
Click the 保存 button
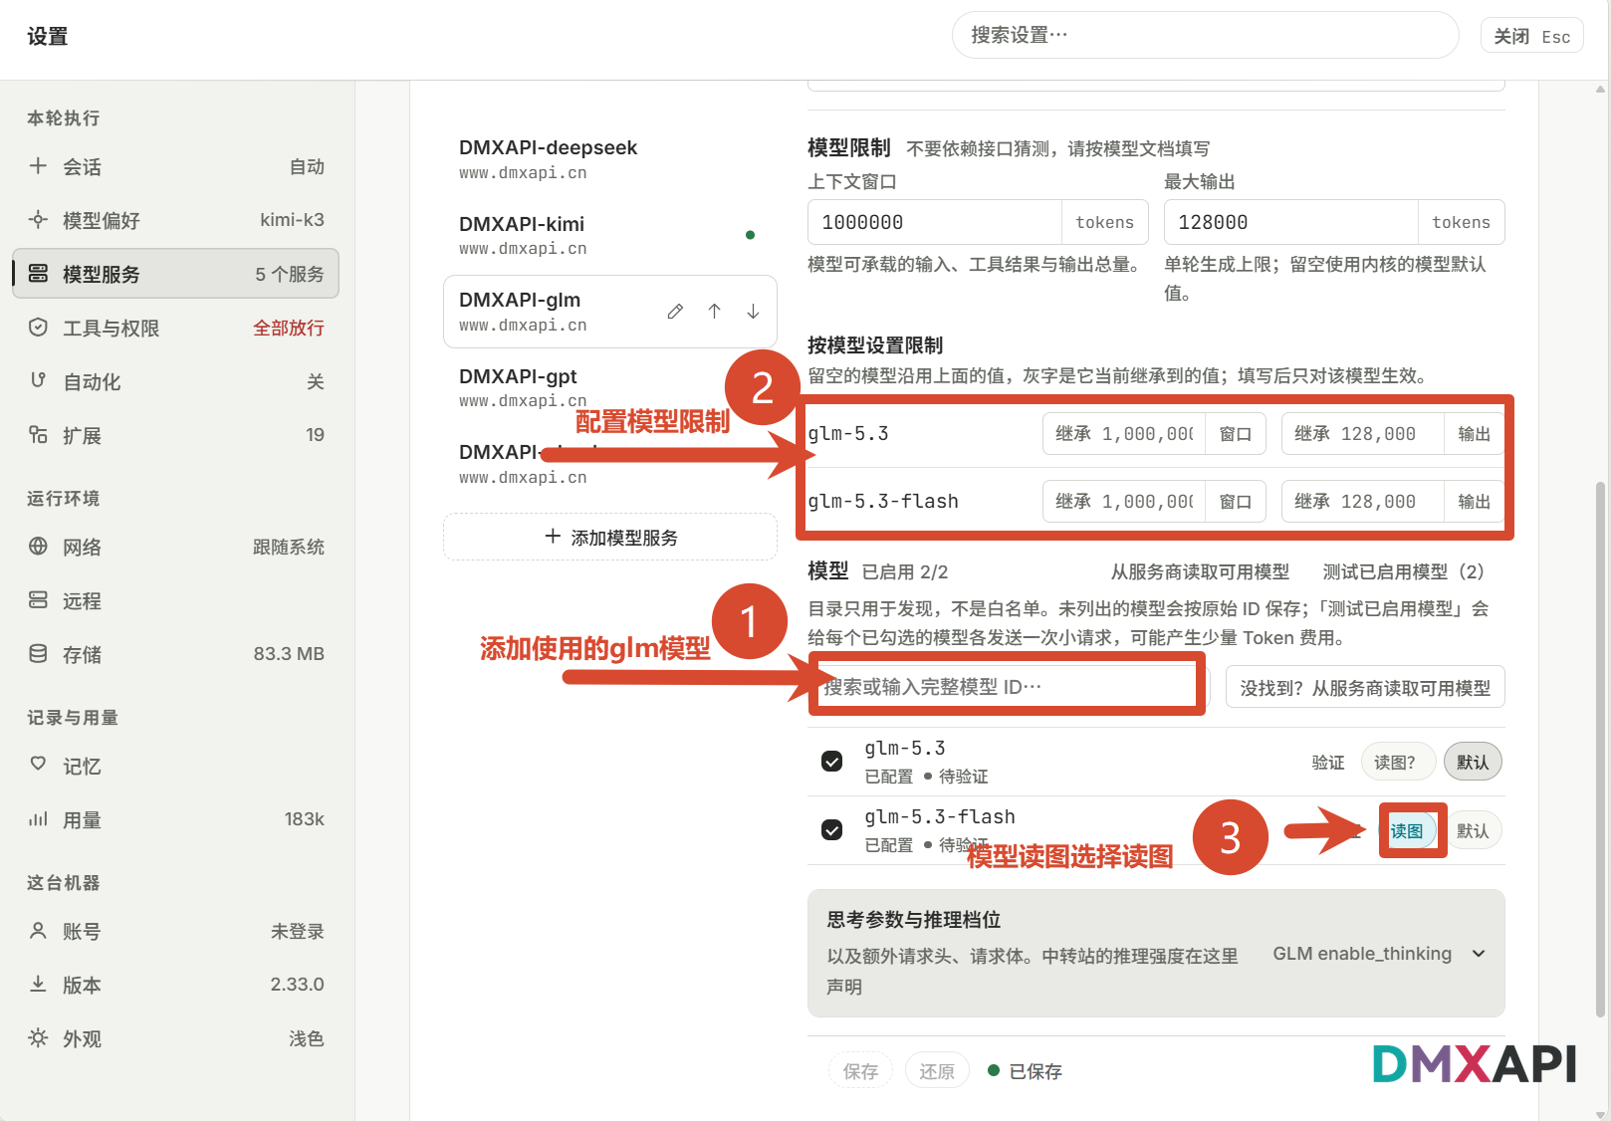click(861, 1071)
